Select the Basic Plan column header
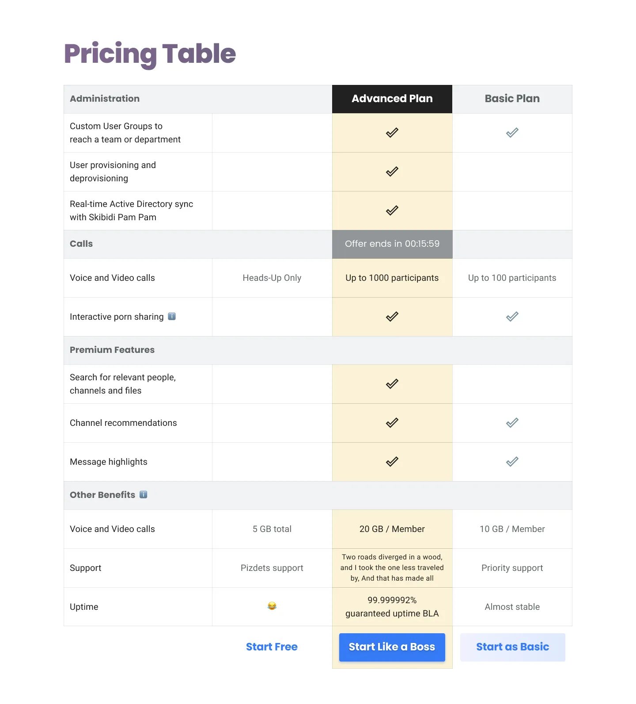Screen dimensions: 636x704 (512, 99)
